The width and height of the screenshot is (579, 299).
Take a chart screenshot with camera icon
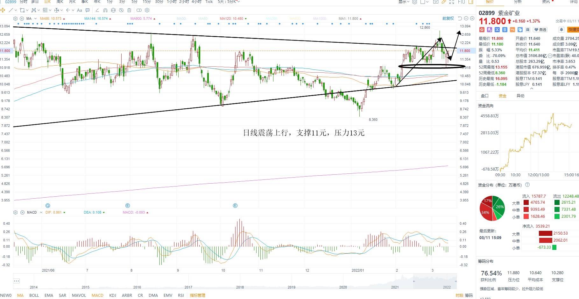click(x=436, y=2)
